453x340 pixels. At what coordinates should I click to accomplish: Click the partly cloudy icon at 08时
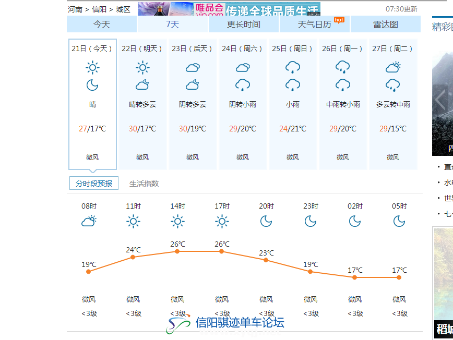tap(89, 221)
